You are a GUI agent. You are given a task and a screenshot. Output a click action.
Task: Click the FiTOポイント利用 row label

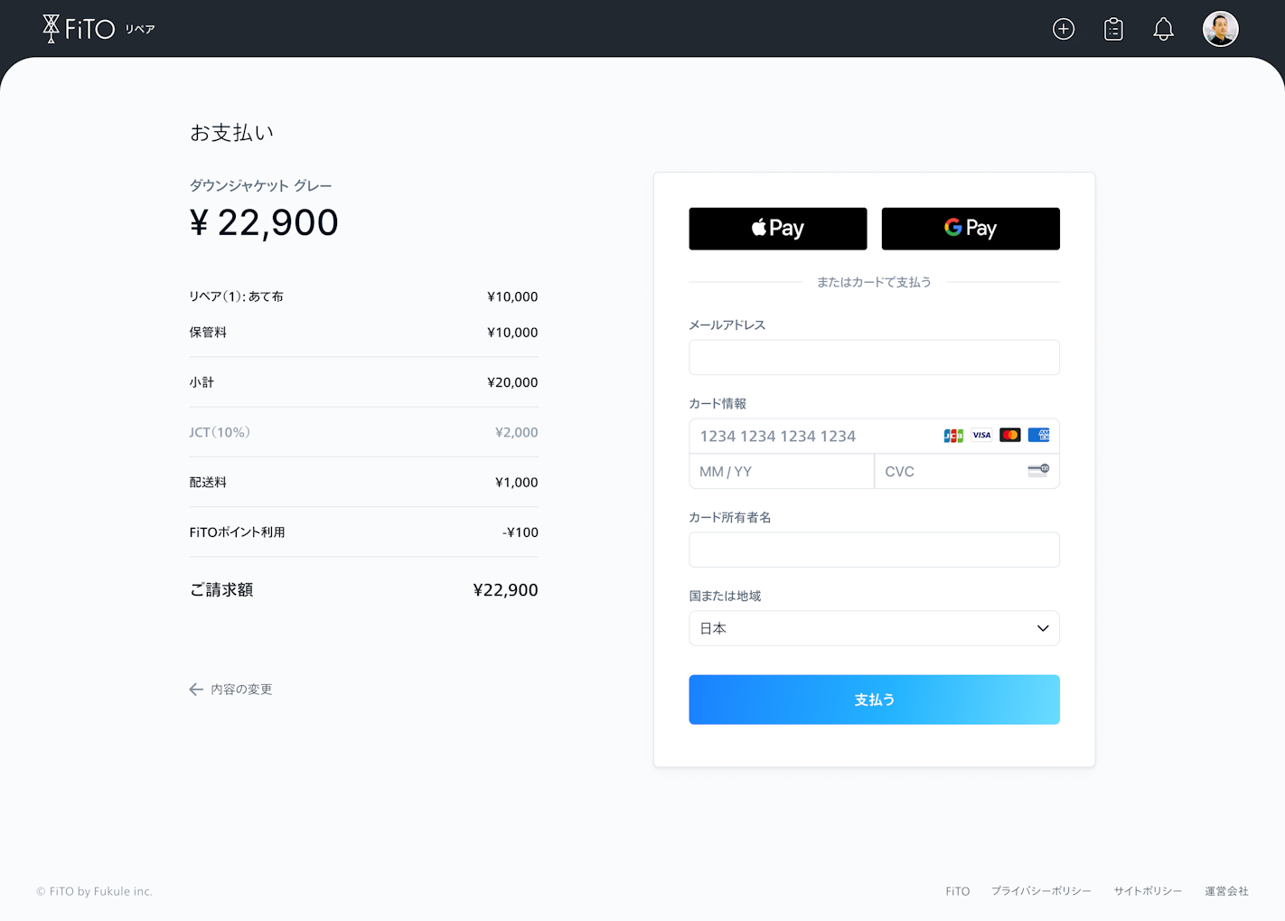(237, 532)
